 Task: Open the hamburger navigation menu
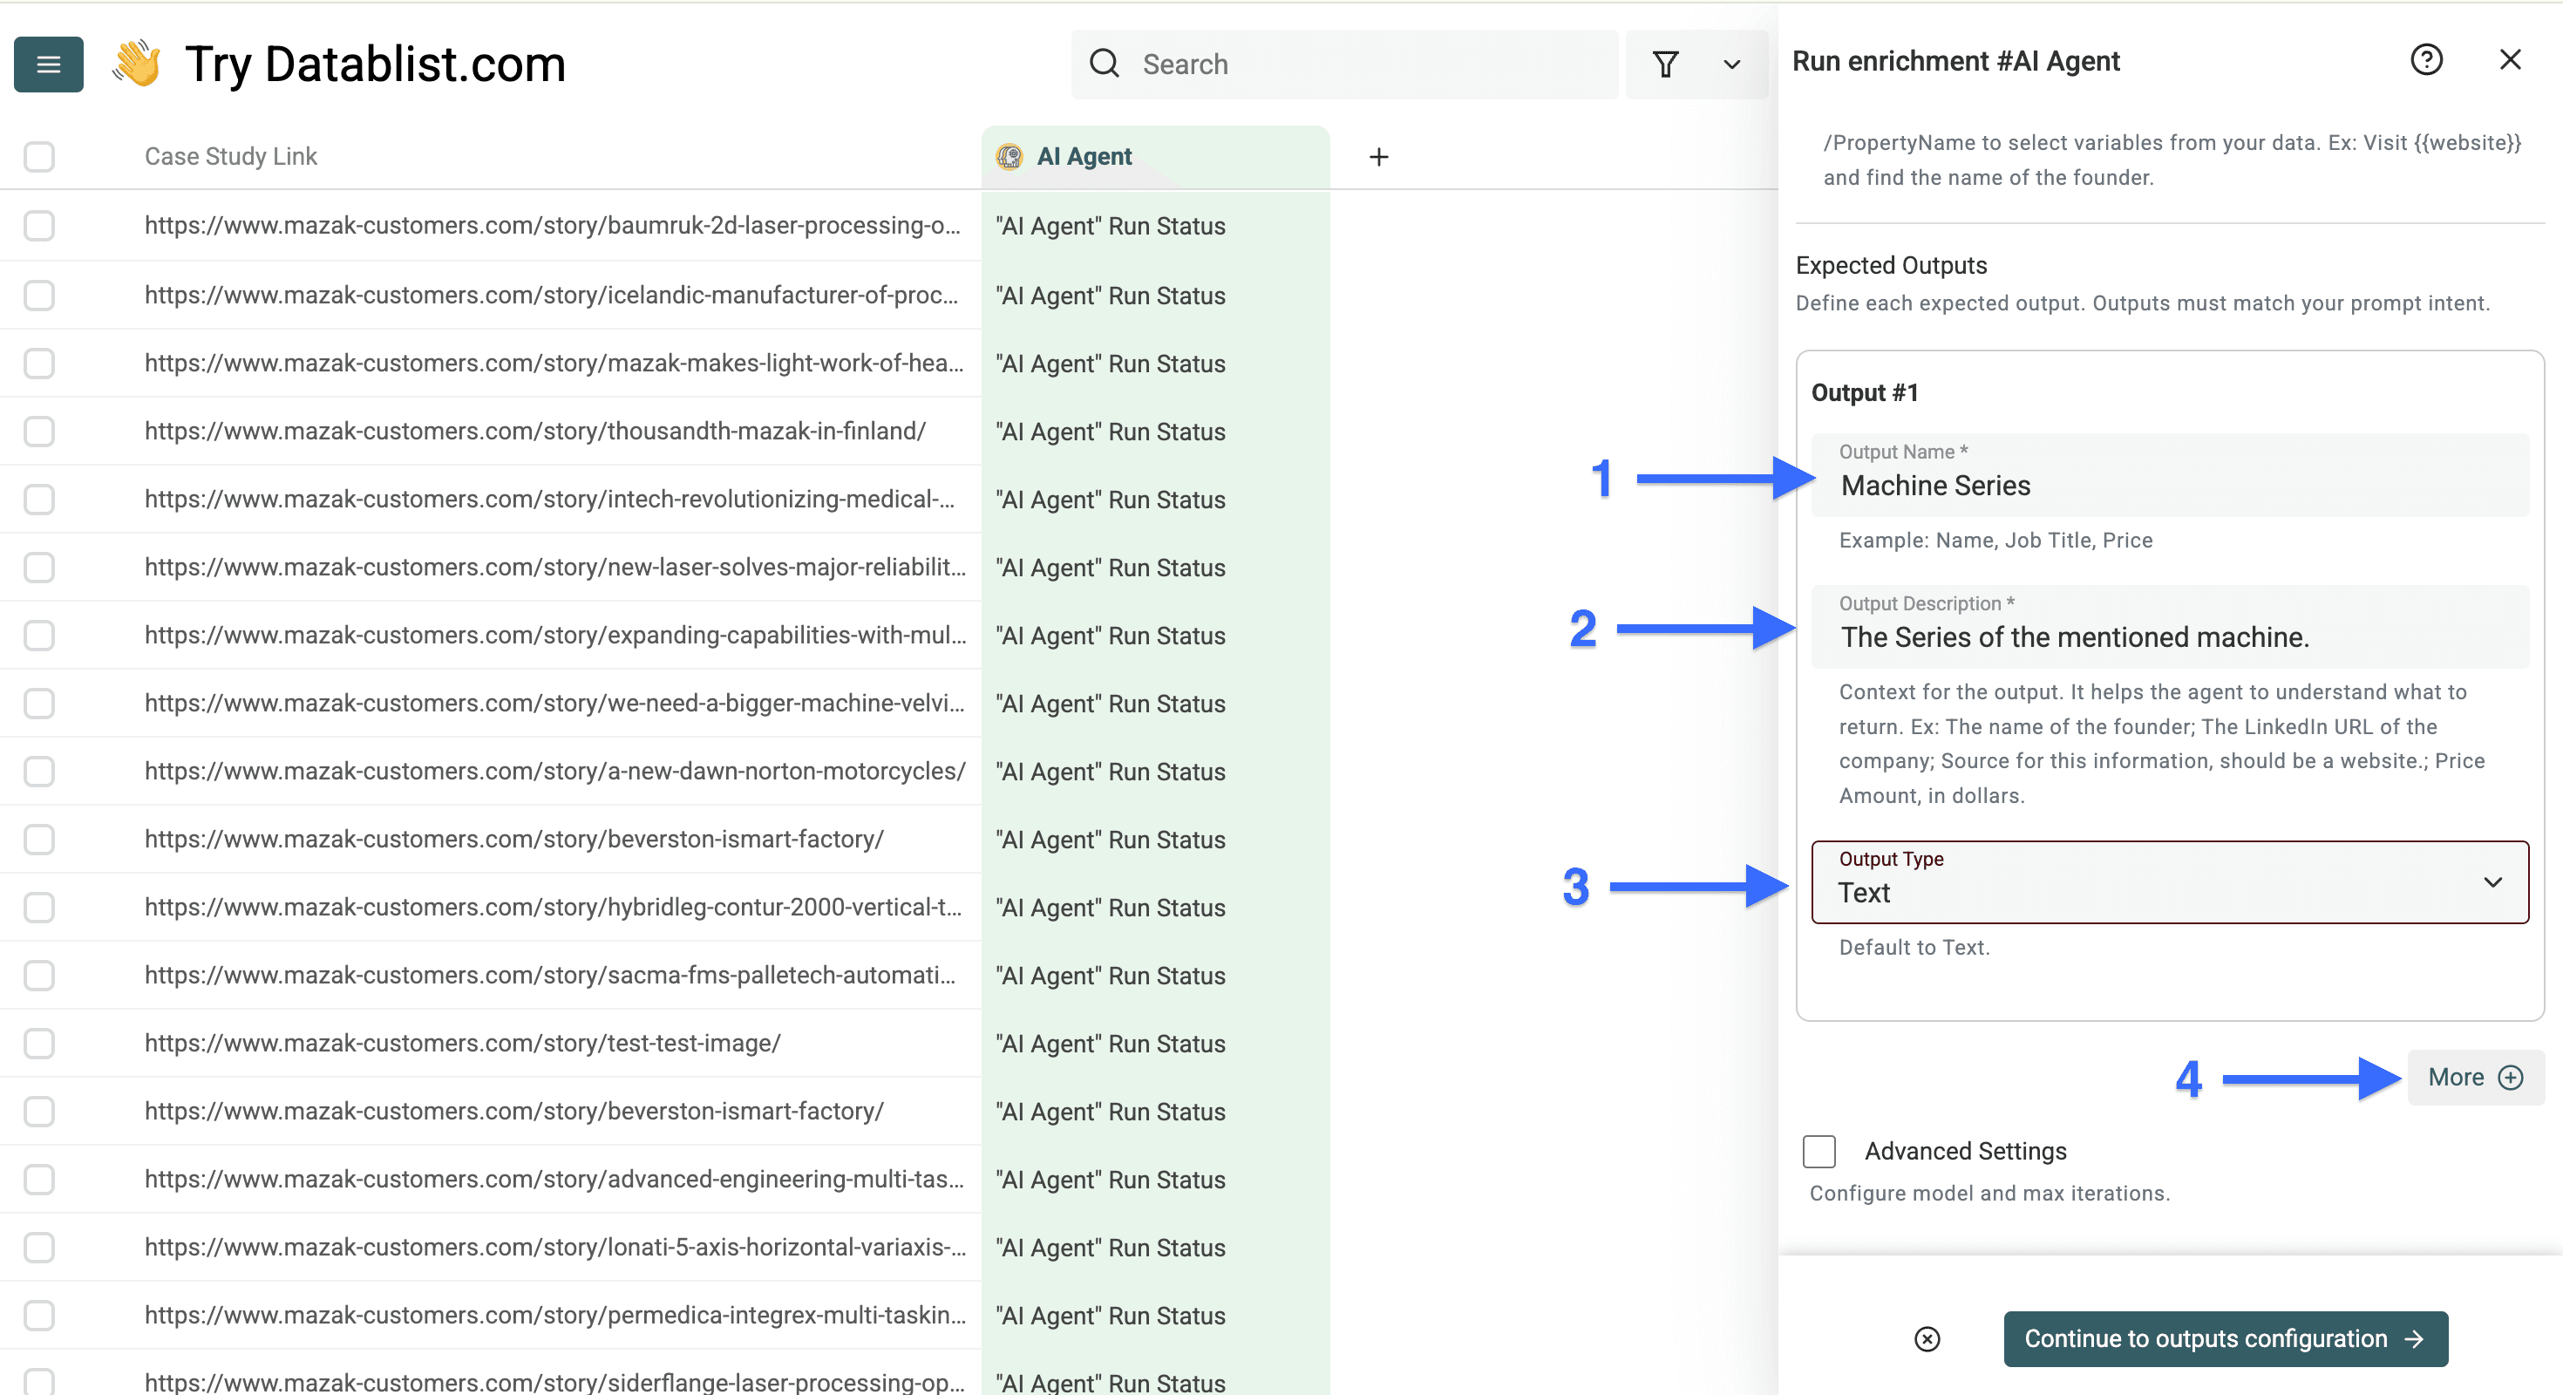click(48, 64)
